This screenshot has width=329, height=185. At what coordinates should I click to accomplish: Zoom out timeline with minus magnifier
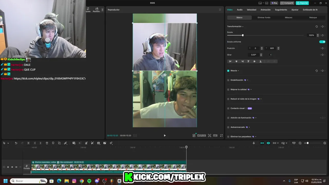point(300,143)
